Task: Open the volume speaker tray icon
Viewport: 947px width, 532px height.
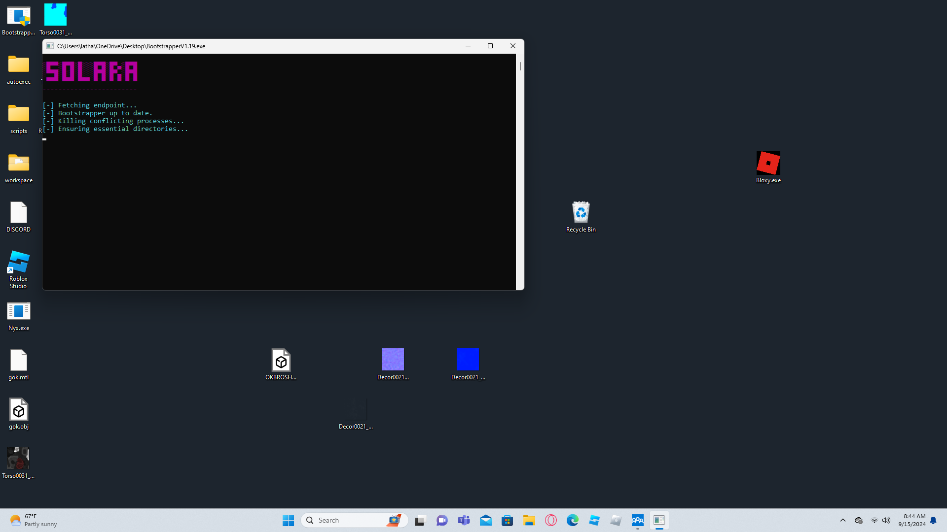Action: click(x=886, y=520)
